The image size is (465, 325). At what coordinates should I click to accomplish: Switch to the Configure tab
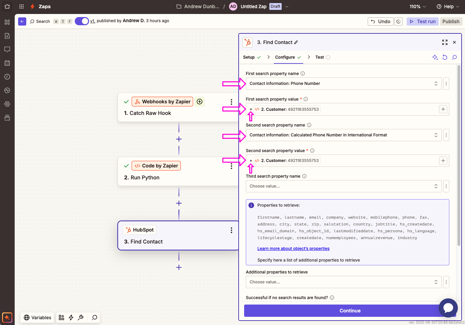click(x=288, y=57)
